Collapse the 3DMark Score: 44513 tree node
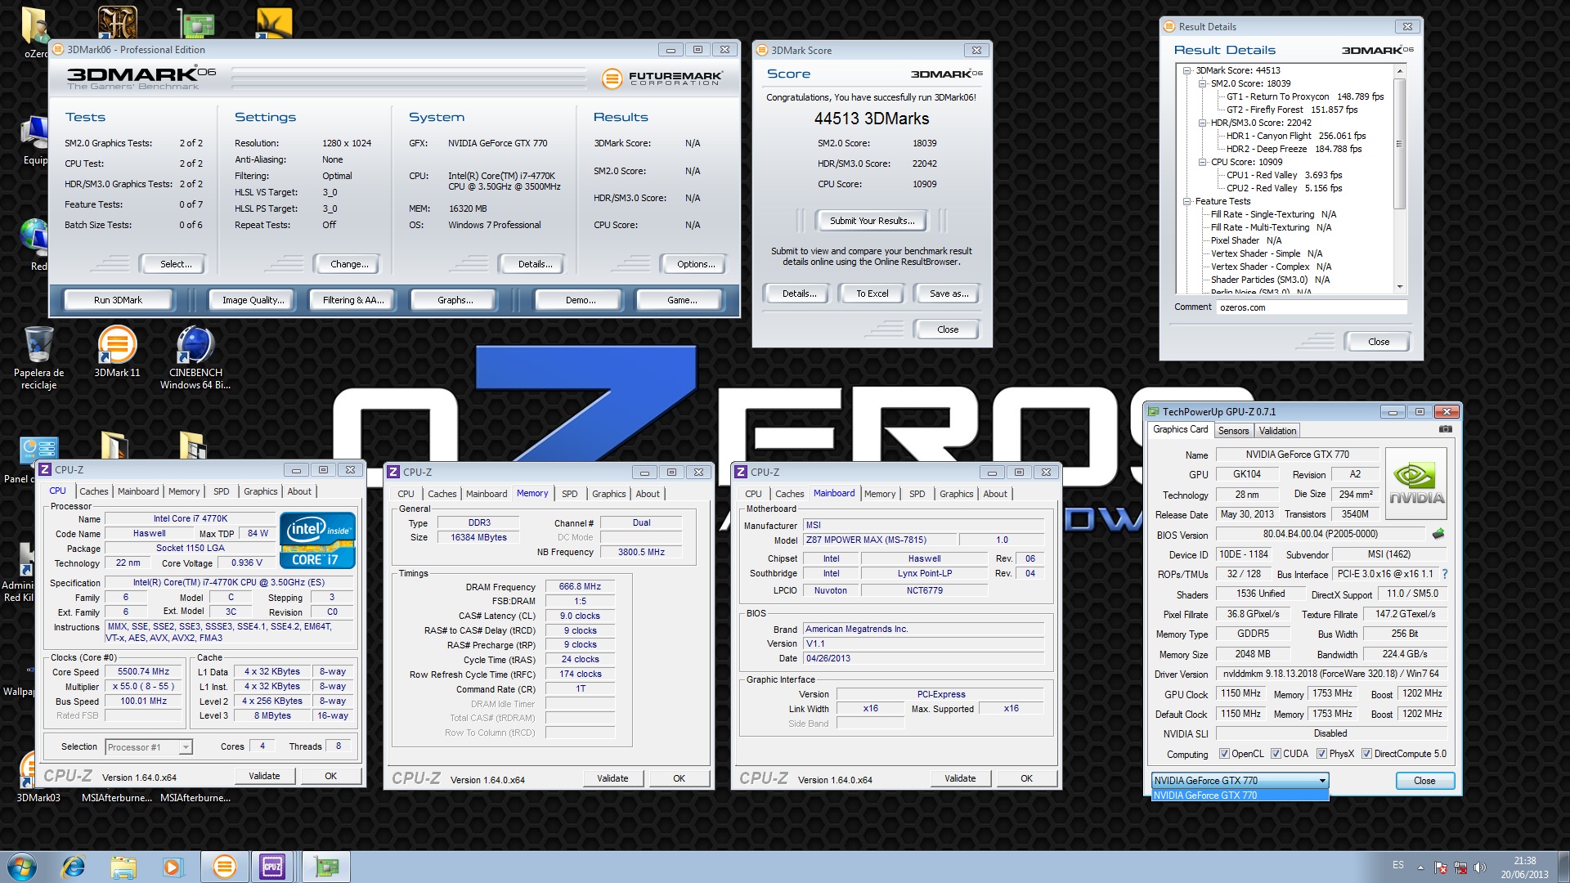 pos(1186,70)
